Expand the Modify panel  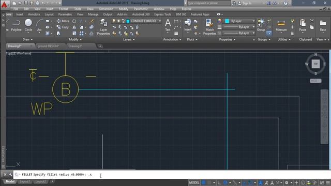pos(75,39)
